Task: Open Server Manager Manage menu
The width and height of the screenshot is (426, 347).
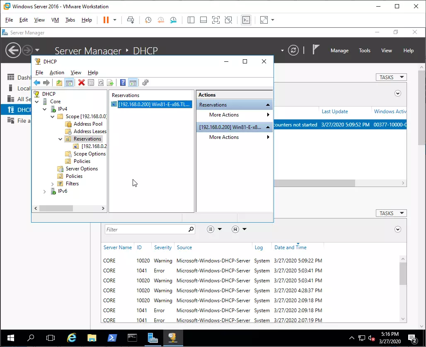Action: point(340,51)
